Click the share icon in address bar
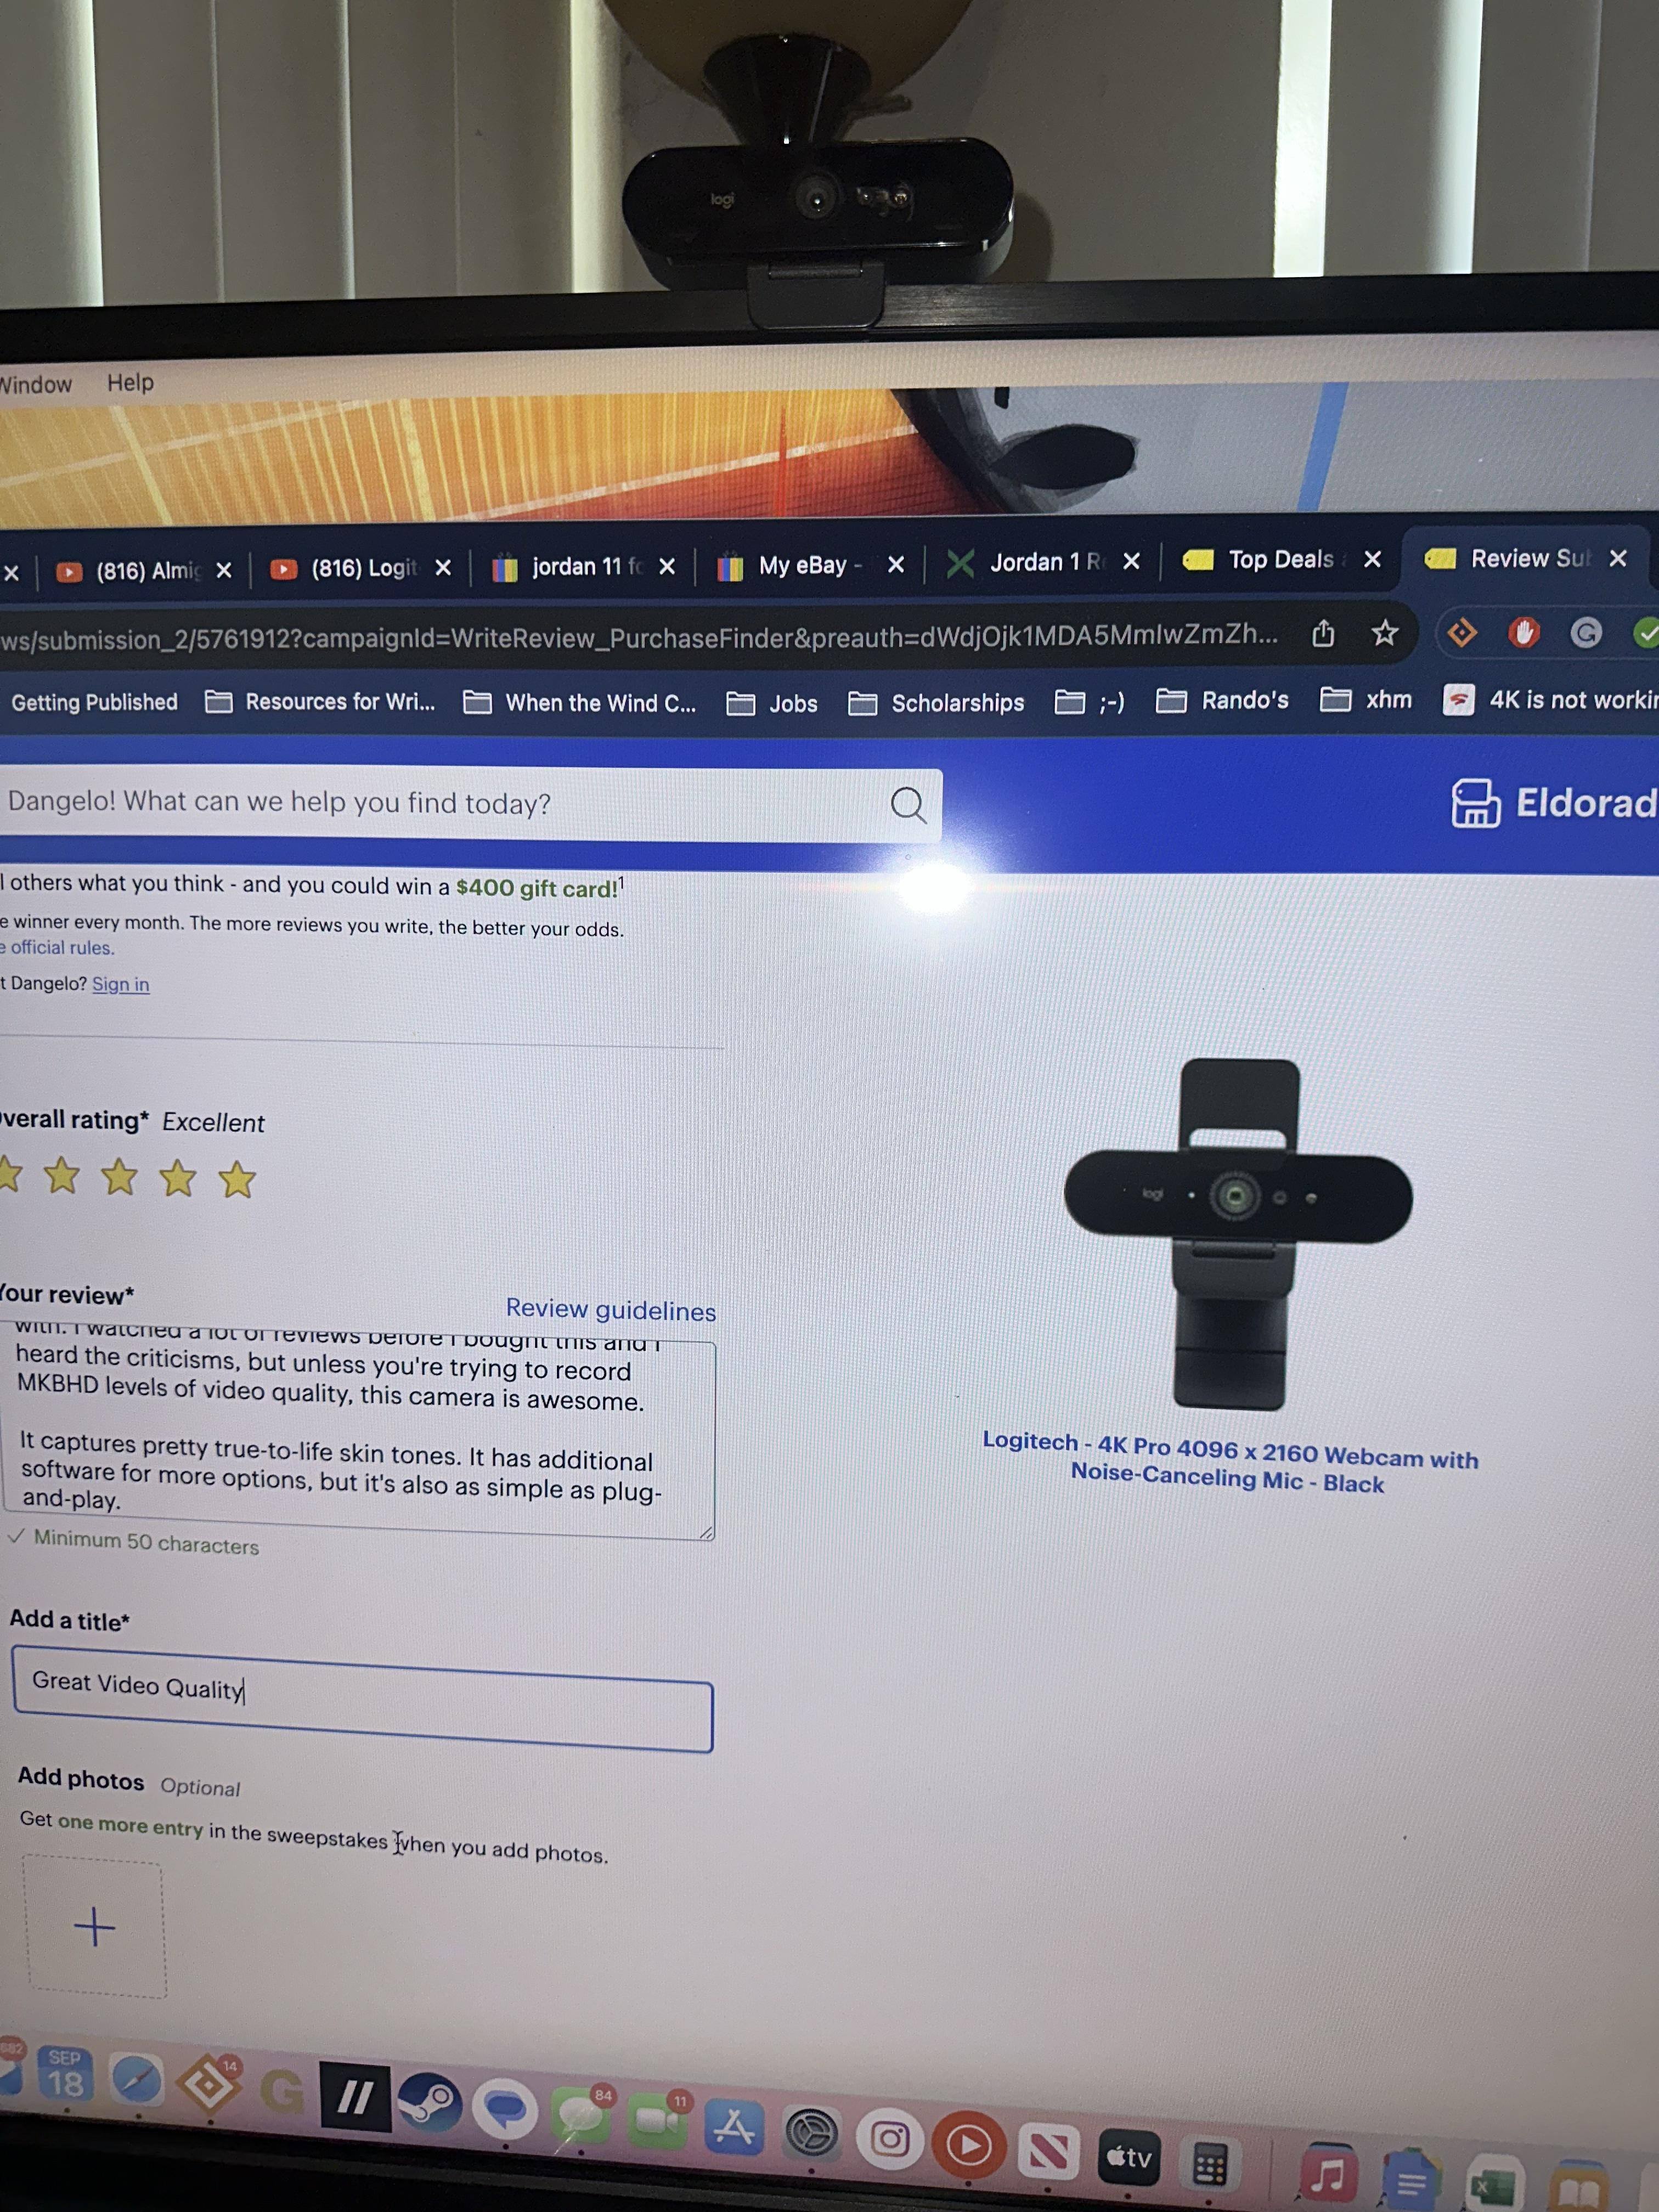This screenshot has width=1659, height=2212. tap(1322, 633)
